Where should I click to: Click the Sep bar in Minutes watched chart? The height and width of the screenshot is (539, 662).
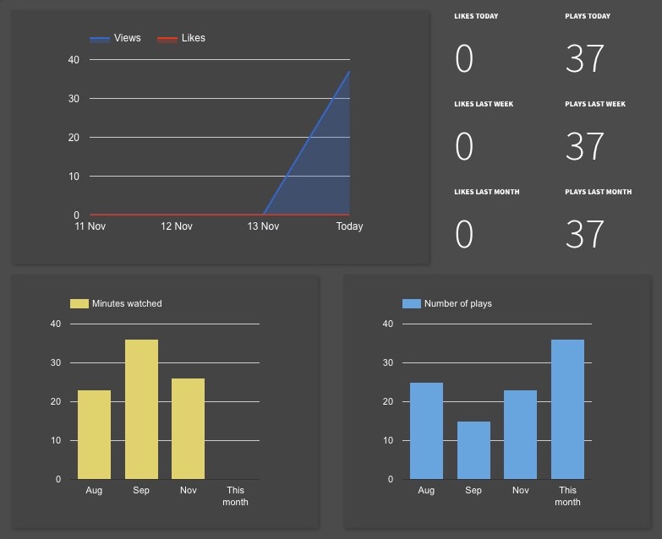pyautogui.click(x=141, y=409)
